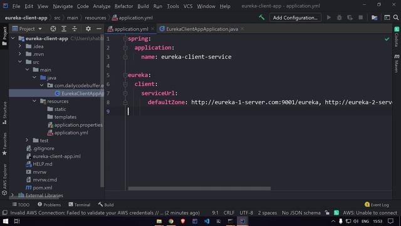The width and height of the screenshot is (401, 226).
Task: Open the TODO tool window
Action: tap(21, 205)
